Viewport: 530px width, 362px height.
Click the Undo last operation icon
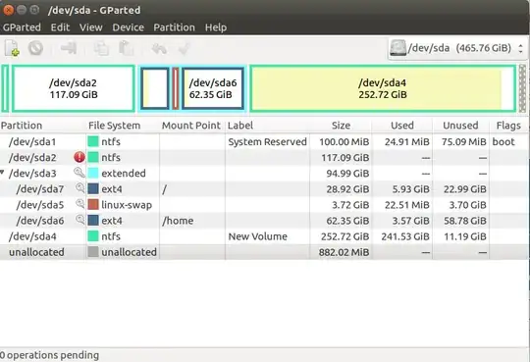tap(159, 48)
